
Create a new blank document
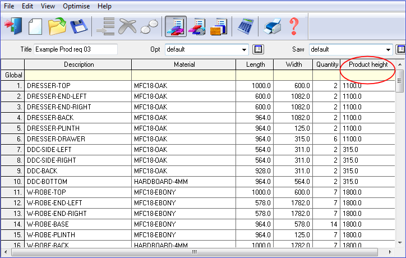(35, 26)
